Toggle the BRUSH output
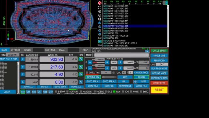 pos(141,77)
